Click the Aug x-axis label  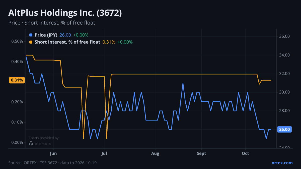pyautogui.click(x=155, y=153)
